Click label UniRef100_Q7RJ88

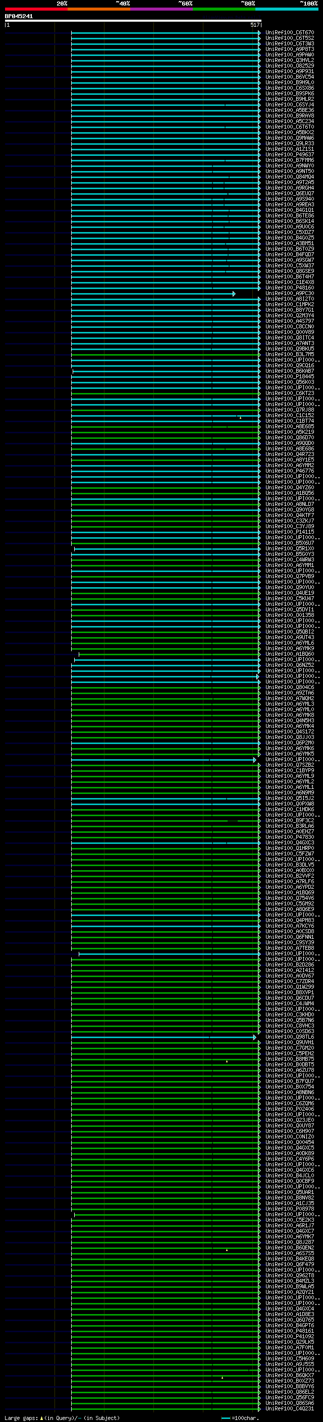(289, 410)
